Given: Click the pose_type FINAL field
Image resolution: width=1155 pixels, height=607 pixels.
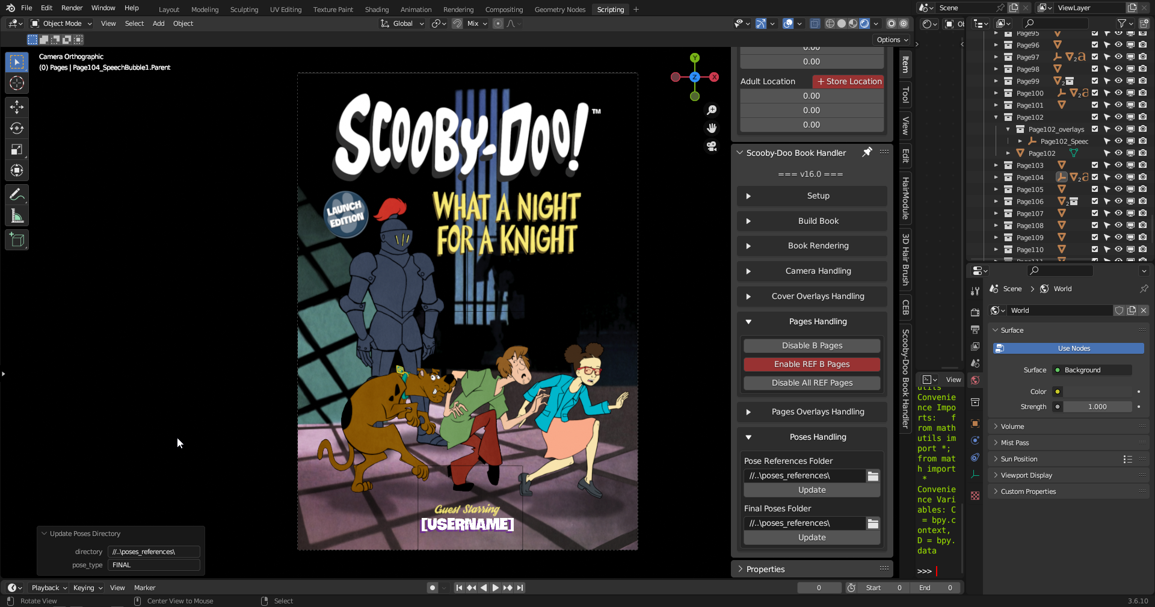Looking at the screenshot, I should click(x=153, y=565).
